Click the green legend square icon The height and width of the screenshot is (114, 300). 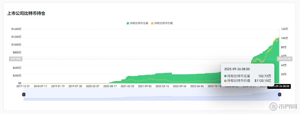[x=128, y=23]
